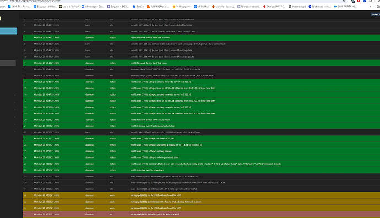The height and width of the screenshot is (218, 380).
Task: Open the VK WorkMail bookmark
Action: pos(202,7)
